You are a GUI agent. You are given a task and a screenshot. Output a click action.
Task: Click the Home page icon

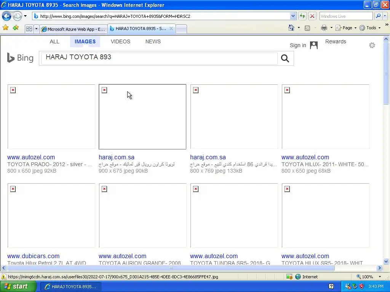[x=291, y=27]
